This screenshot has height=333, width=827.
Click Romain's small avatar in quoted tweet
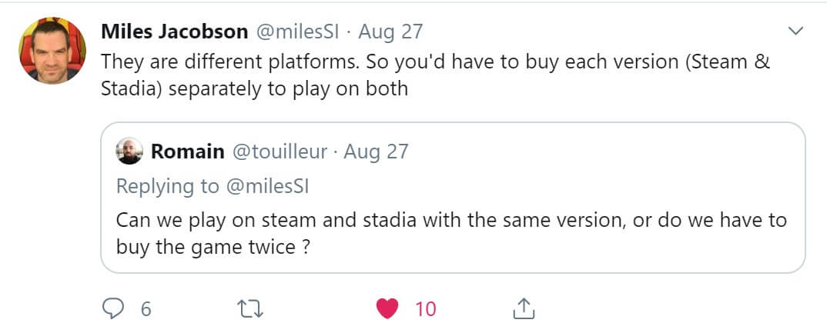[129, 152]
